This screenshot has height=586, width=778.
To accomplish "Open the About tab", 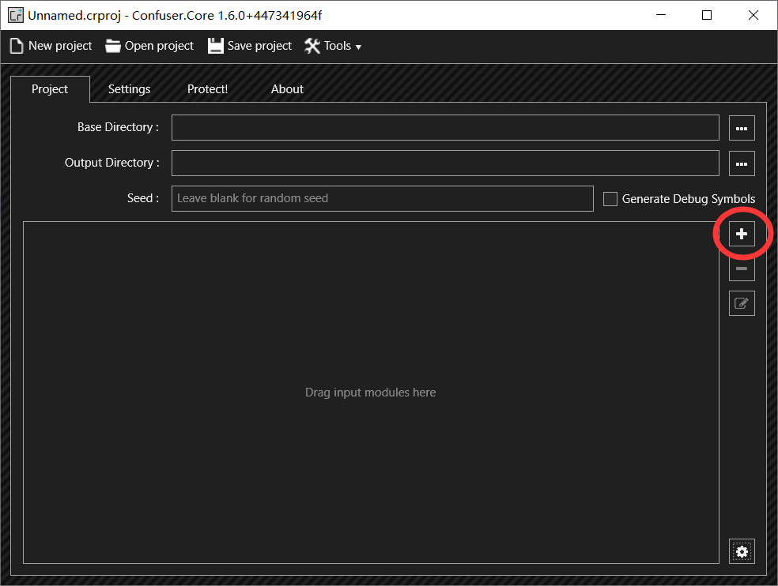I will 287,89.
